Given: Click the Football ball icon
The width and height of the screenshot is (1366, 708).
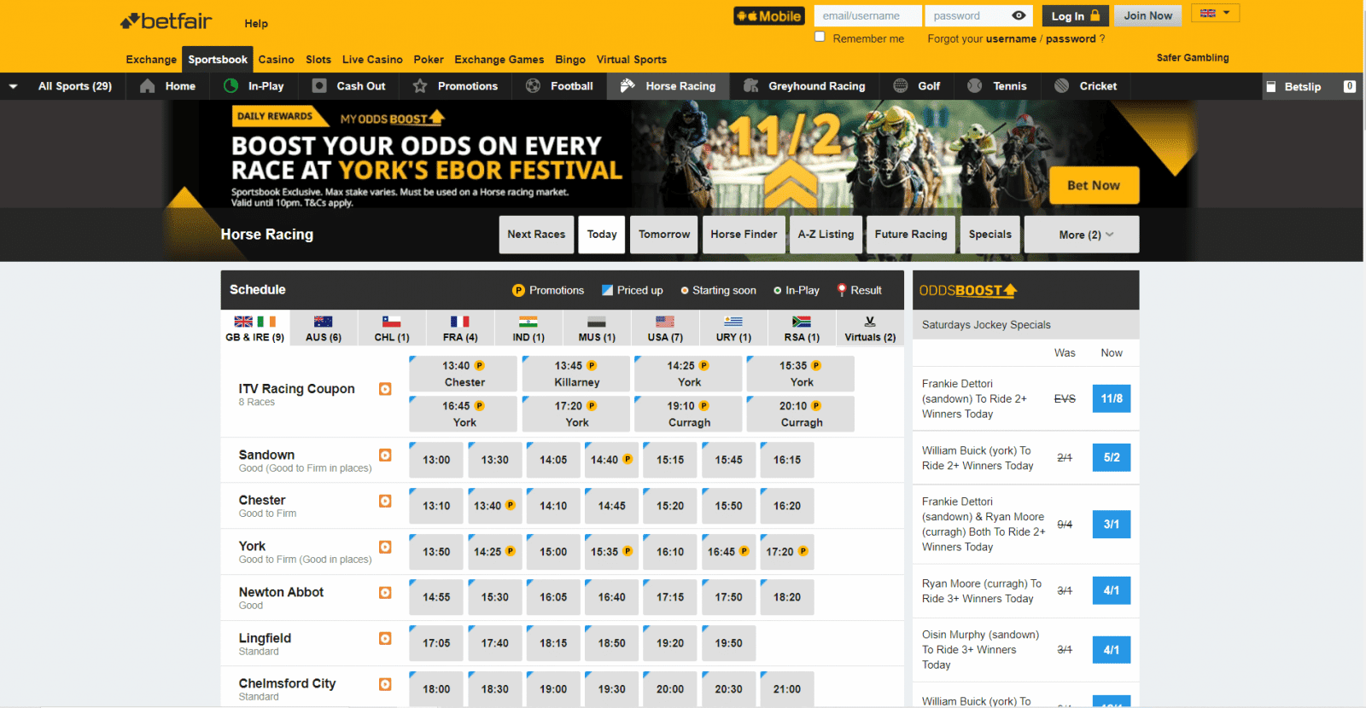Looking at the screenshot, I should [533, 86].
